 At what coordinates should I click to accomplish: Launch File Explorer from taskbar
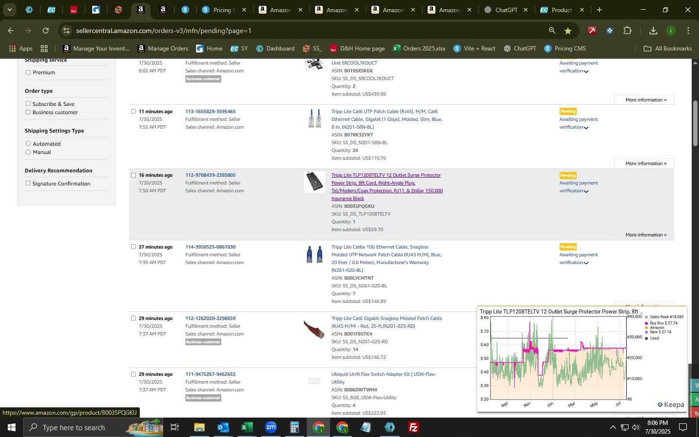[x=199, y=427]
